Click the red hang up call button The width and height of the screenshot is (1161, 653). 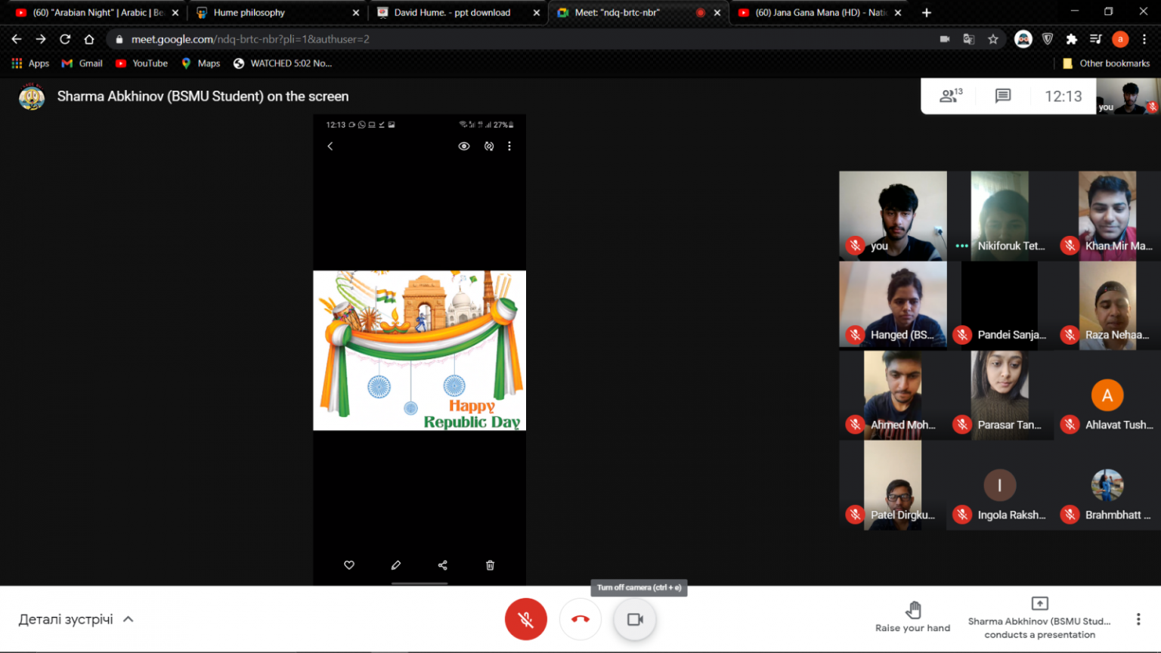580,619
